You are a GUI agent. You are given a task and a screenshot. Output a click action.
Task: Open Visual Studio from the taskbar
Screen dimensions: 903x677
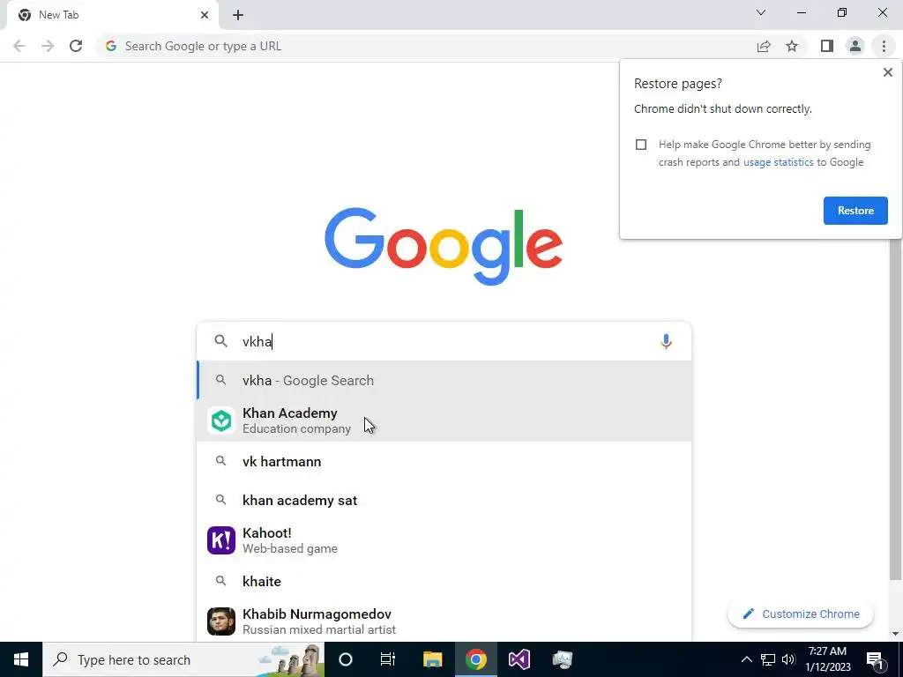[x=519, y=659]
